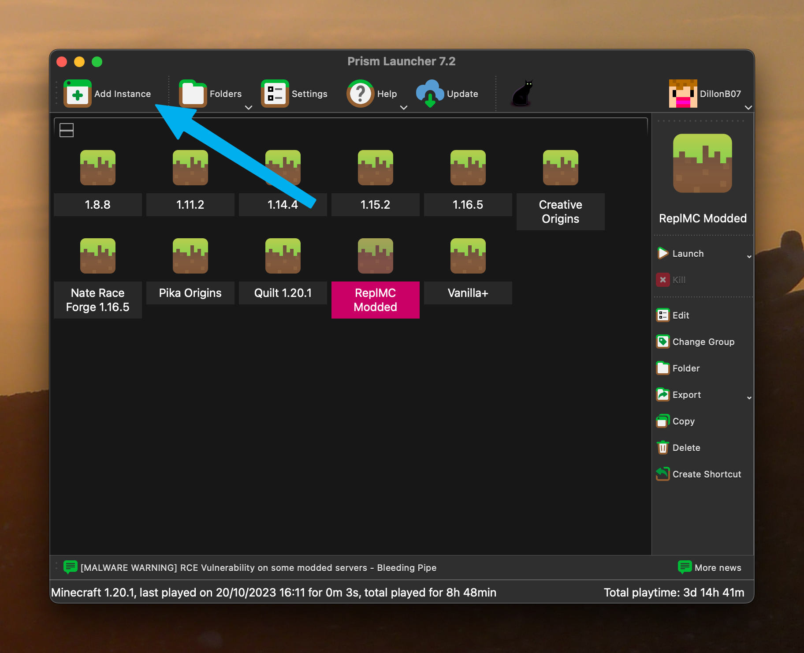Click the green Launch play icon

pos(663,253)
